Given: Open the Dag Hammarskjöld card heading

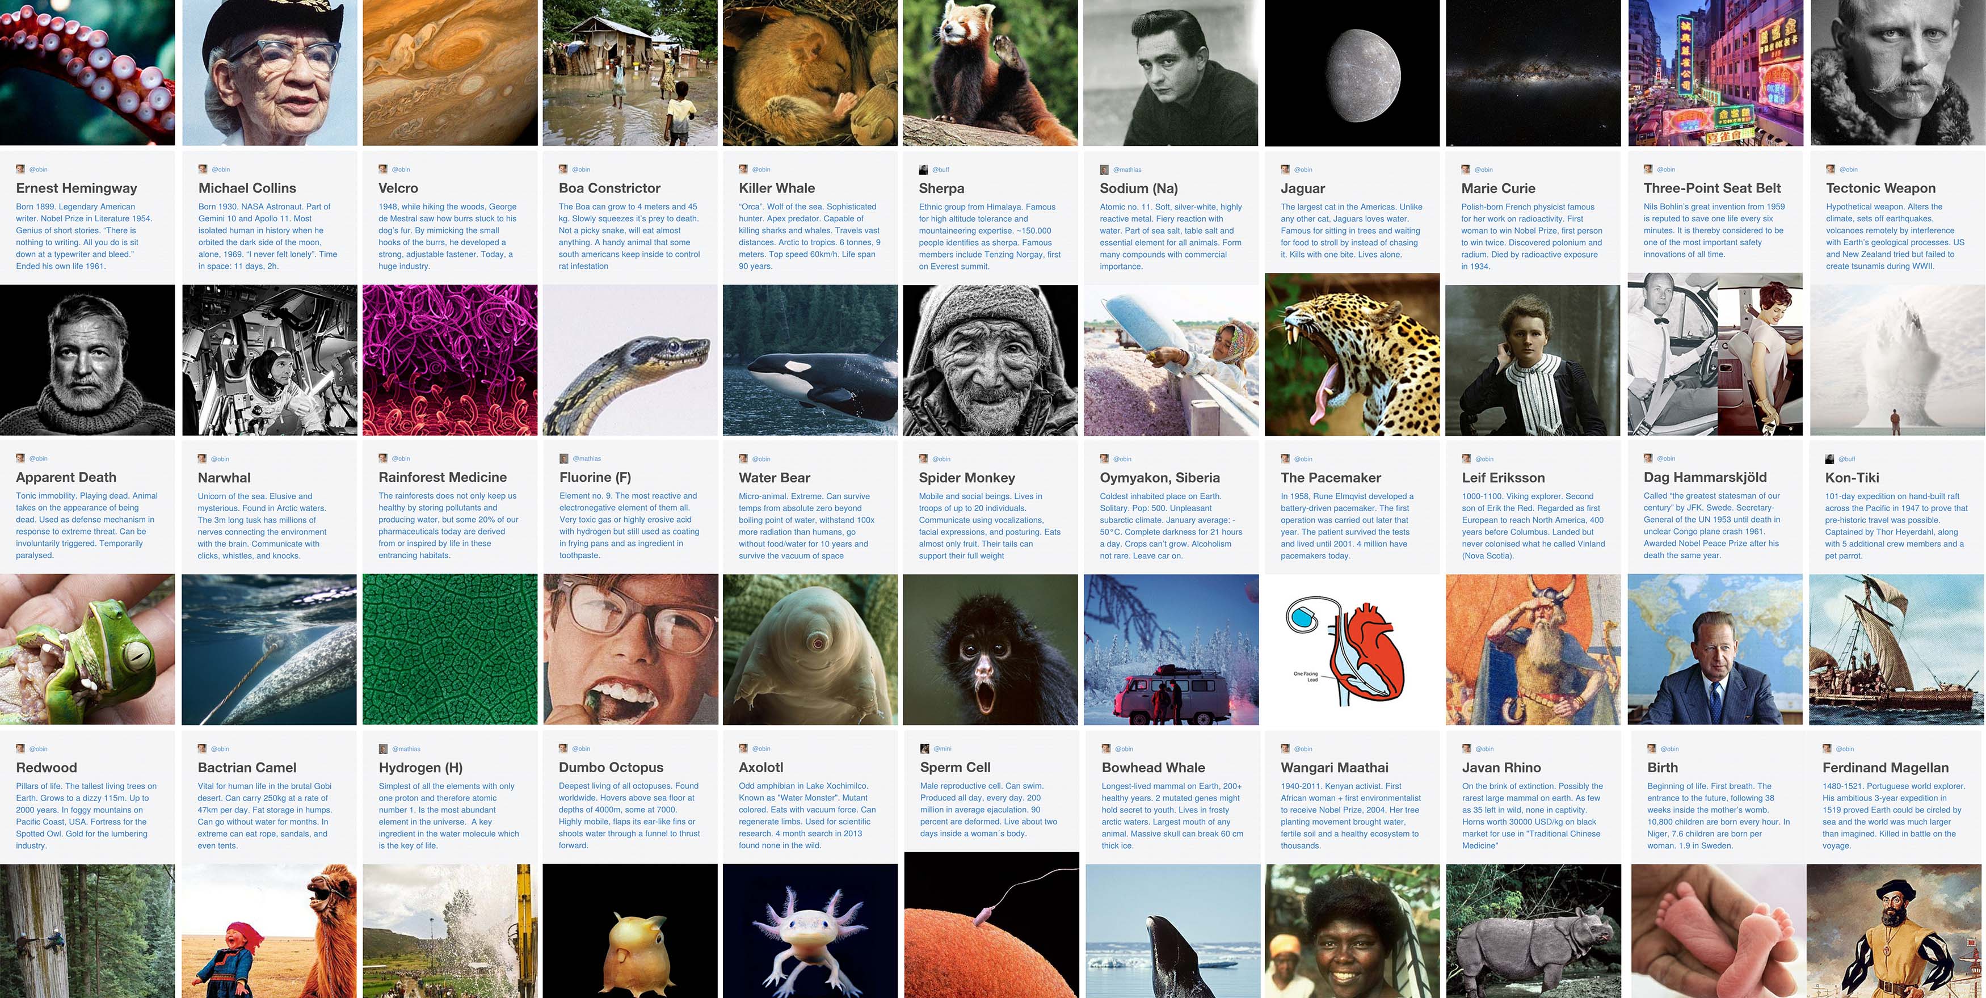Looking at the screenshot, I should (1705, 477).
